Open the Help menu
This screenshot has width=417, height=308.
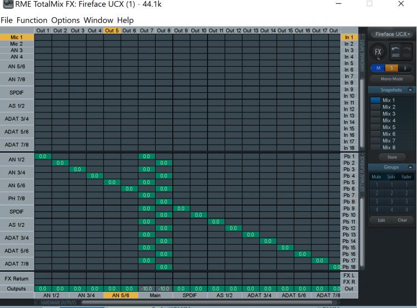(125, 20)
